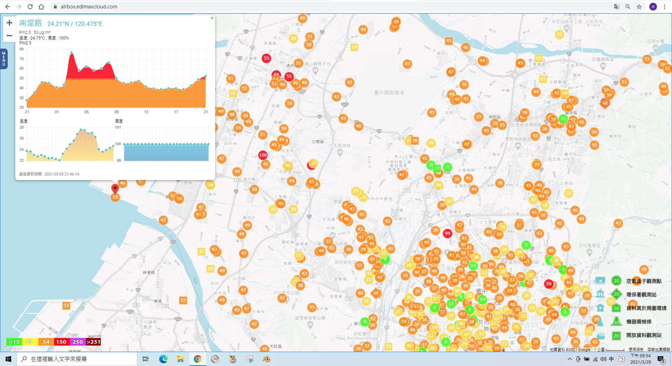Click the green square 20 legend symbol
The image size is (672, 366).
[x=616, y=336]
